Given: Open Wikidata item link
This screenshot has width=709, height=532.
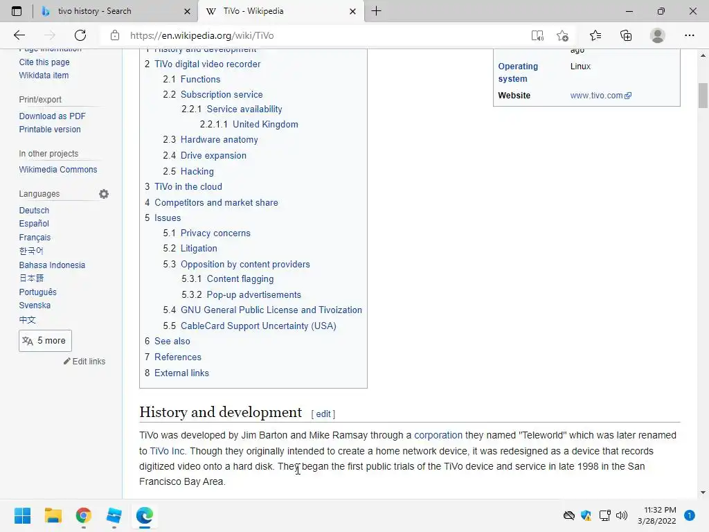Looking at the screenshot, I should click(x=44, y=75).
